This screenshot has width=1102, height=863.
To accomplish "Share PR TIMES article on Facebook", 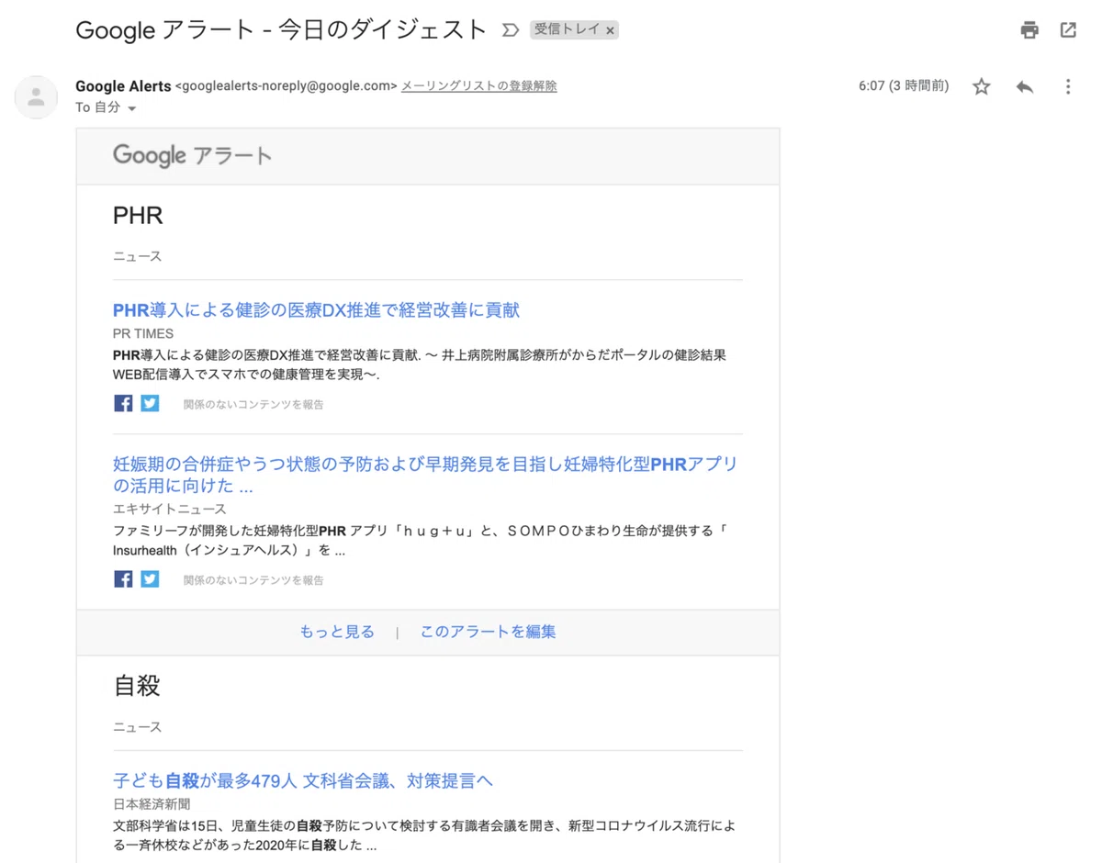I will tap(123, 403).
